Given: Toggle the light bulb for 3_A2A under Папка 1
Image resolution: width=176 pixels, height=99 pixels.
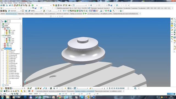Looking at the screenshot, I should [x=8, y=42].
